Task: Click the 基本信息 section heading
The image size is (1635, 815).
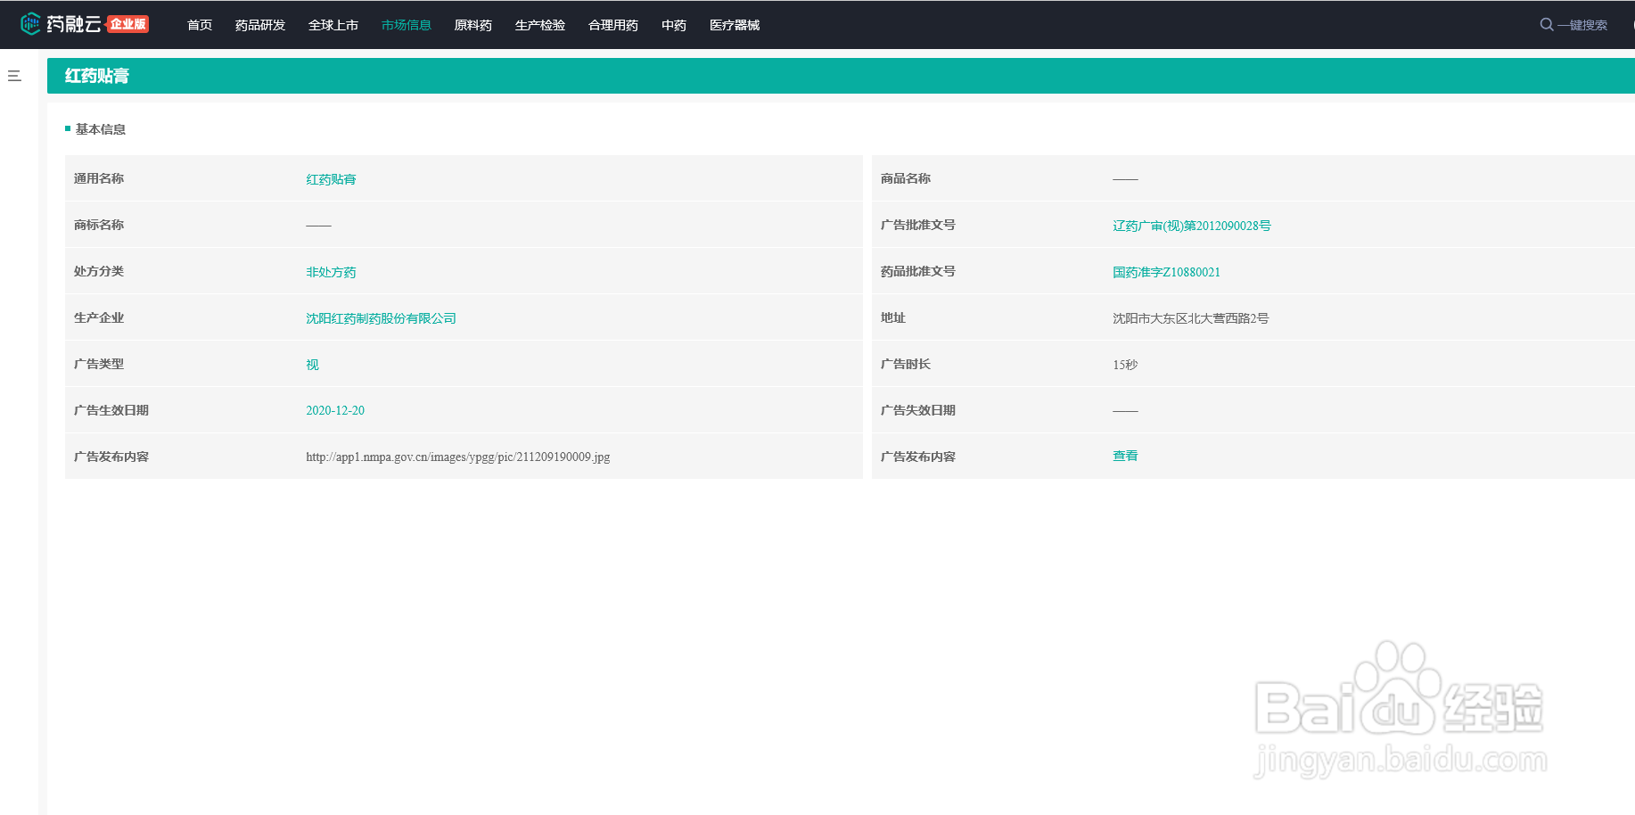Action: [x=101, y=129]
